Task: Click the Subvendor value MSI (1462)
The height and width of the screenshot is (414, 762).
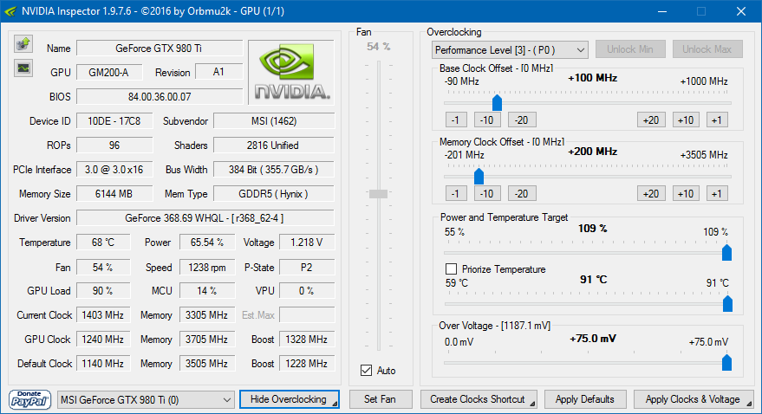Action: 274,121
